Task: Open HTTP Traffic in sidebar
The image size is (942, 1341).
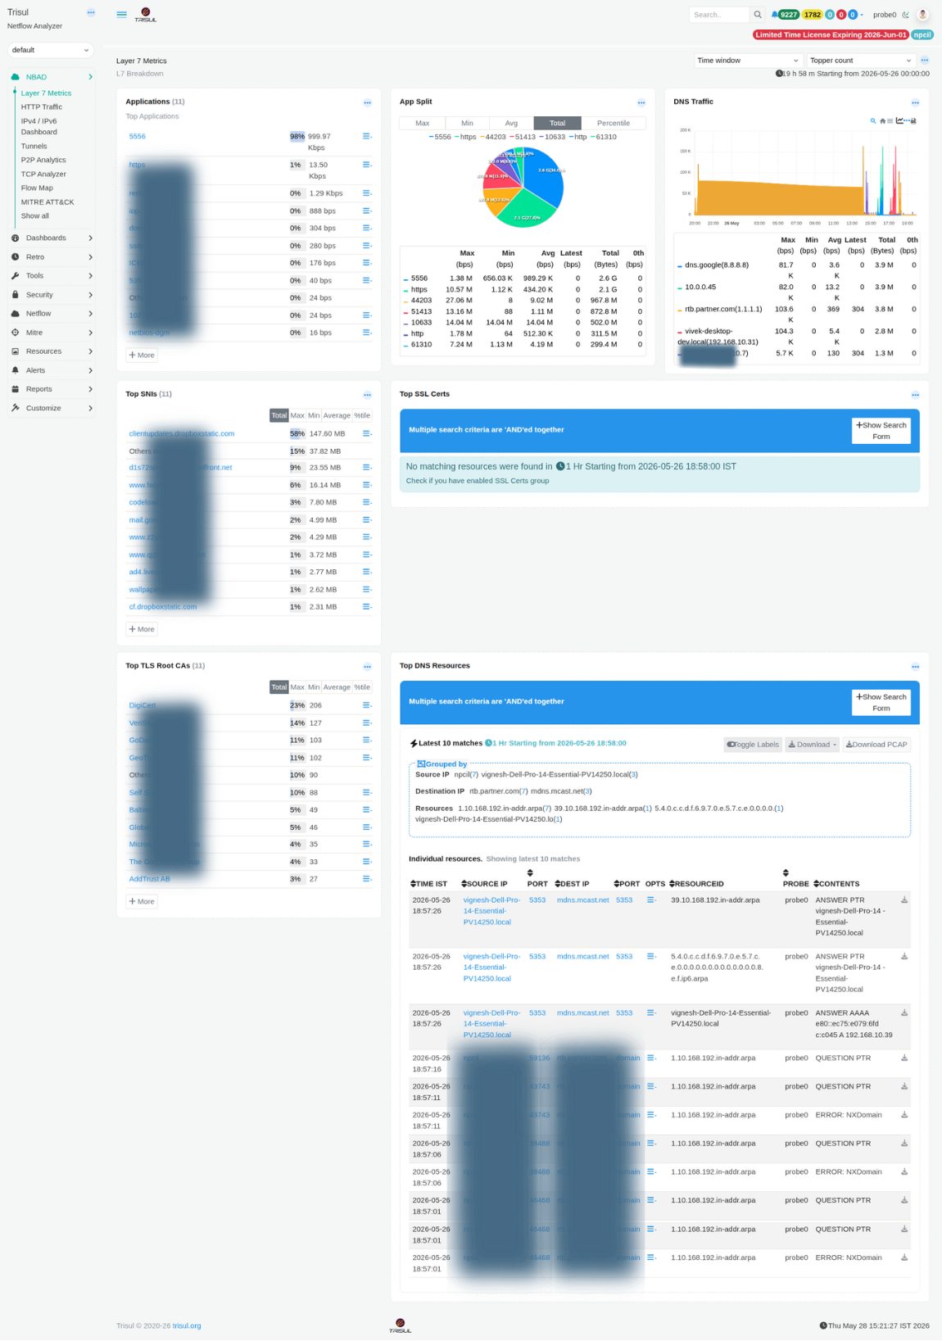Action: 41,107
